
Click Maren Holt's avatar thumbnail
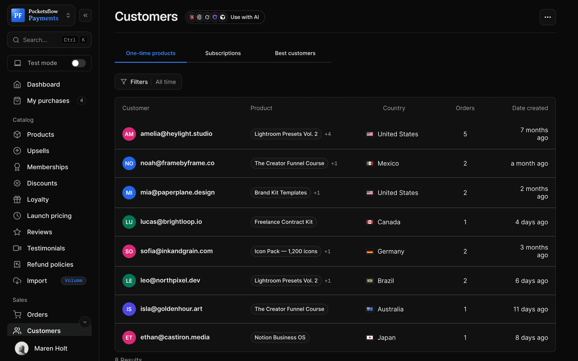[x=22, y=348]
